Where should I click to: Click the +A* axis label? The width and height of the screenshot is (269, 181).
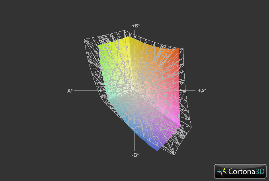click(202, 90)
